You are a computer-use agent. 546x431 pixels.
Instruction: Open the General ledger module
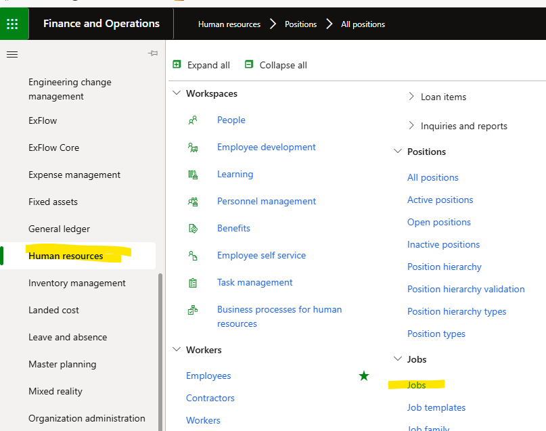[59, 229]
